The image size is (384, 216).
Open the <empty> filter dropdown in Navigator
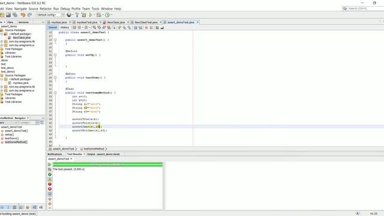[x=29, y=122]
